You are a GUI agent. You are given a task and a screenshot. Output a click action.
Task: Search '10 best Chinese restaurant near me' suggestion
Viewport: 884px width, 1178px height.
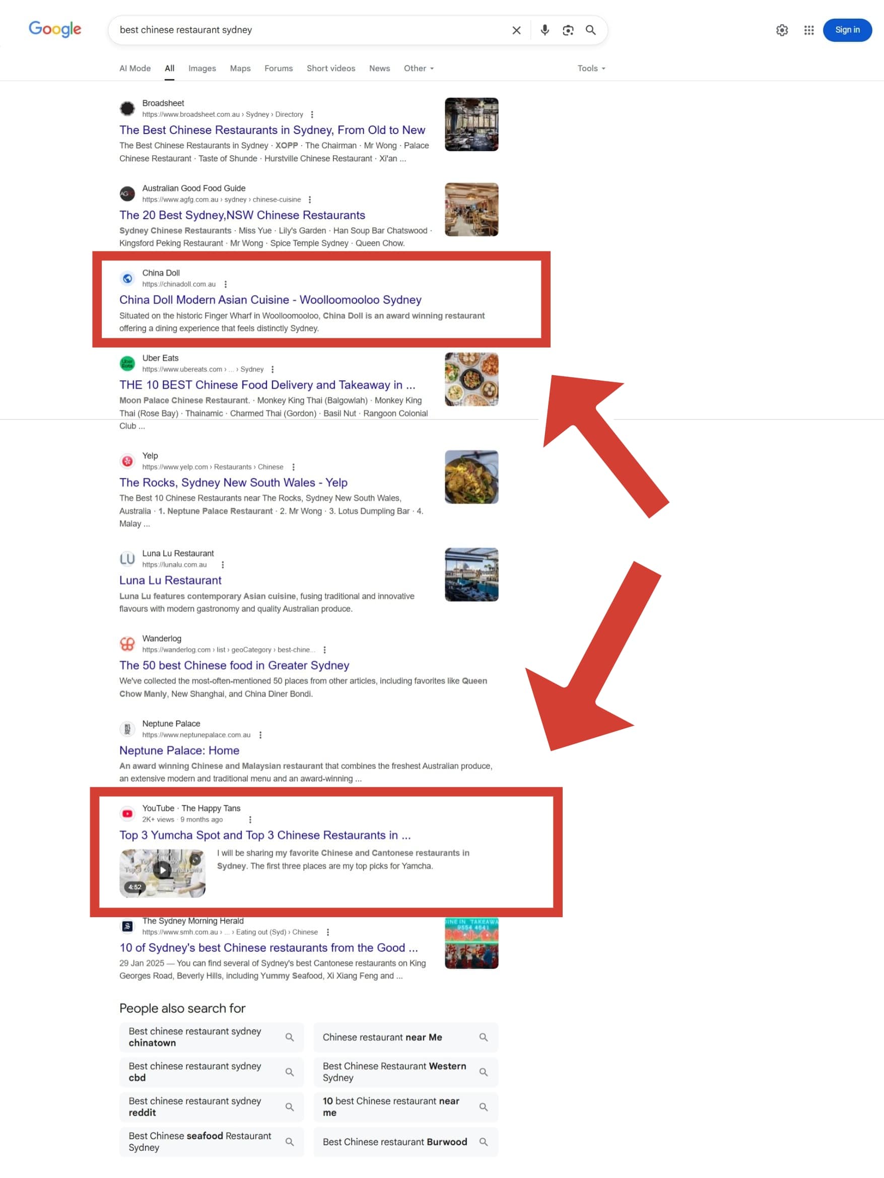(406, 1107)
